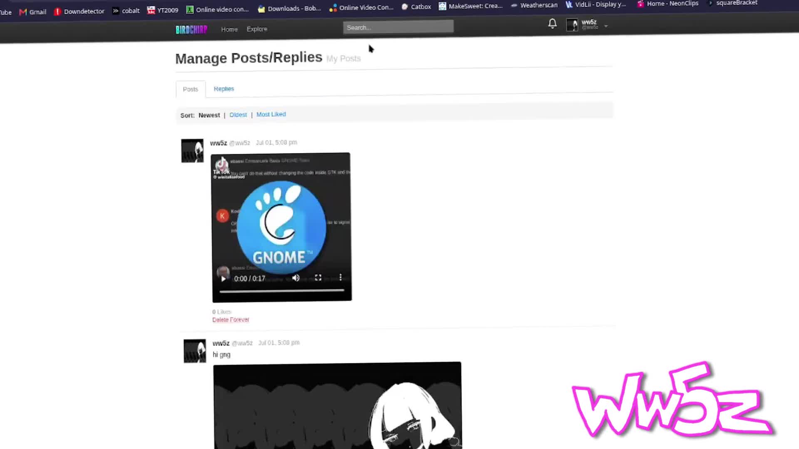799x449 pixels.
Task: Open ww5z username on the hi gng post
Action: [221, 343]
